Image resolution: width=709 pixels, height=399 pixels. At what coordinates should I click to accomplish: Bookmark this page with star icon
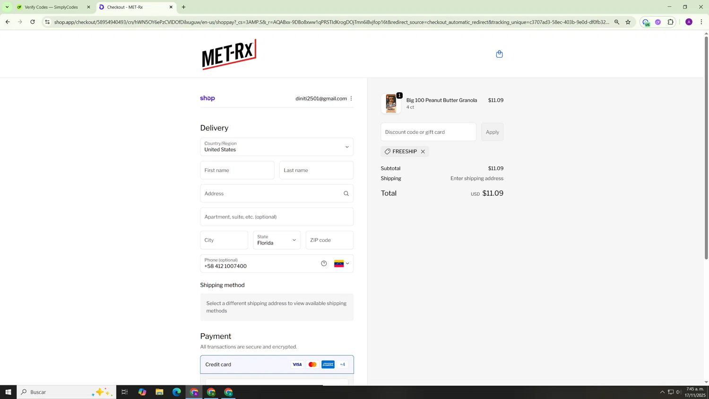628,22
